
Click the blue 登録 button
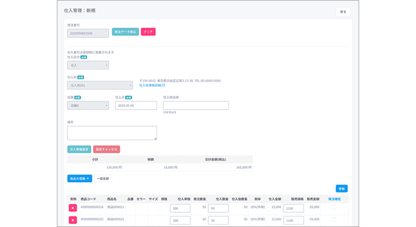point(342,188)
